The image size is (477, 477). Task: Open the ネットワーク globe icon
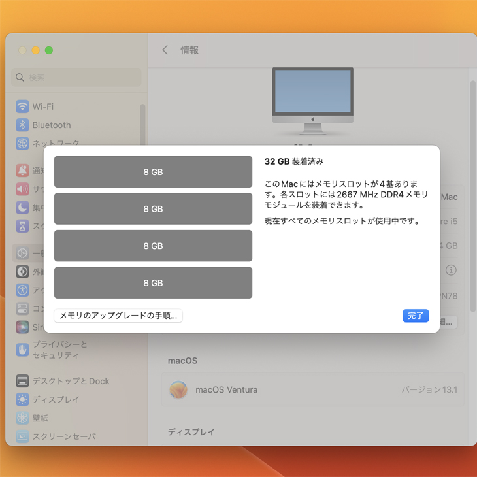pos(22,143)
